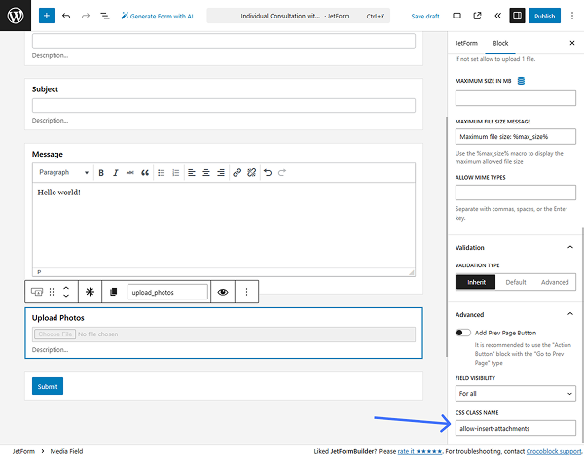Collapse the Advanced section
Viewport: 584px width, 457px height.
coord(516,314)
